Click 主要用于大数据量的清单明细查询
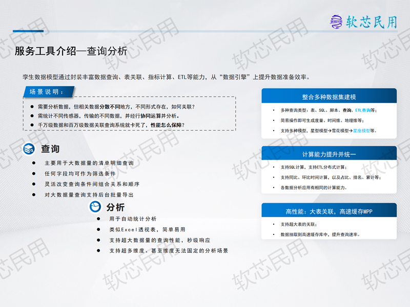410x307 pixels. tap(89, 163)
